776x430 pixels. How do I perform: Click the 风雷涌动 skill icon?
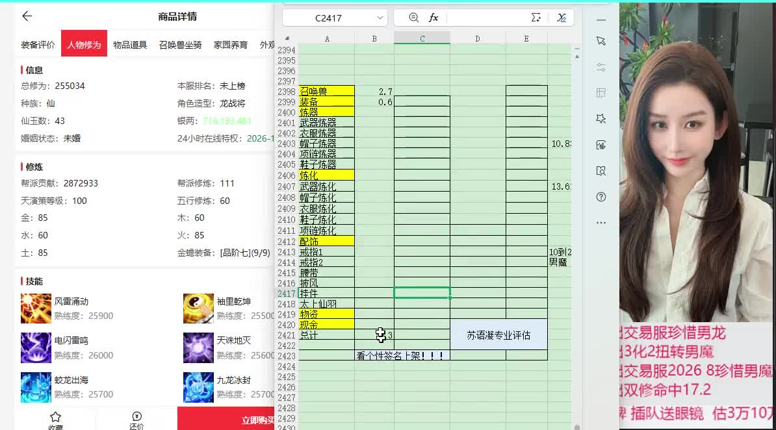(x=36, y=309)
